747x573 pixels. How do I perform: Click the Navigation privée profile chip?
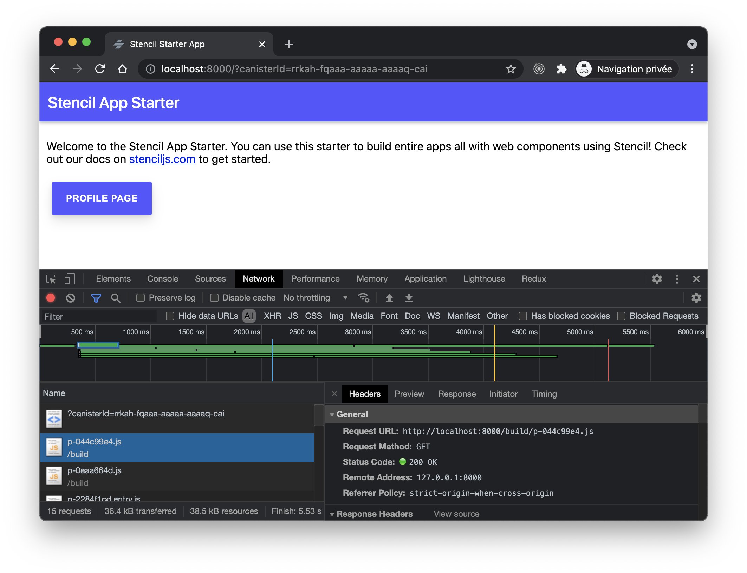(627, 69)
